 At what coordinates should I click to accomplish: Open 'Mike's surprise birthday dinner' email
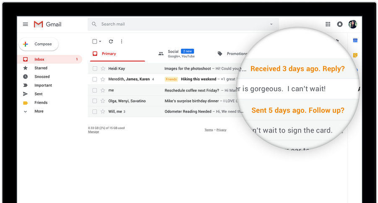pos(192,101)
